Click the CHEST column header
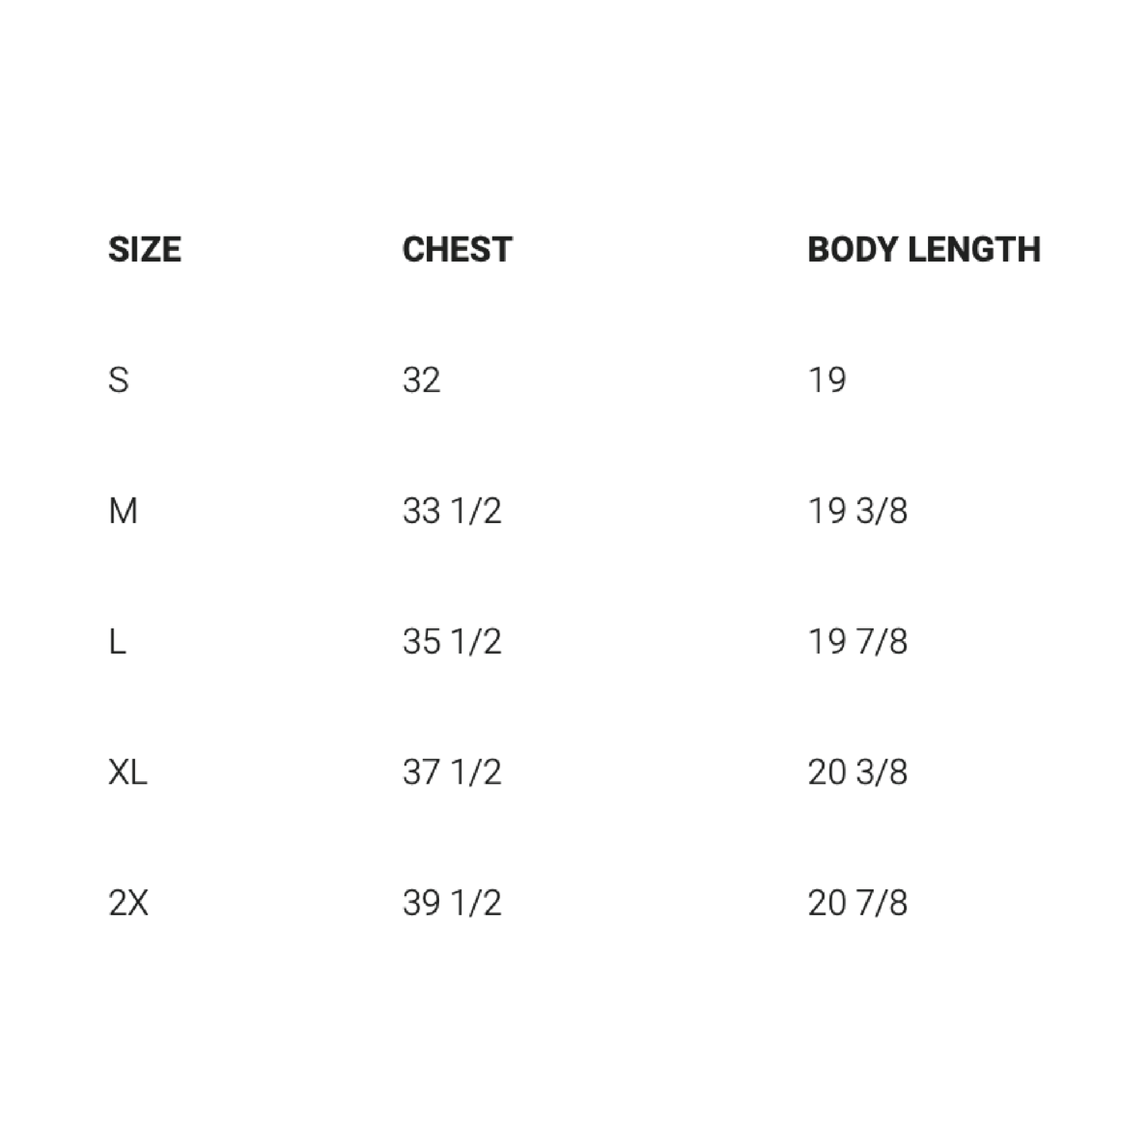Screen dimensions: 1147x1147 (x=457, y=250)
